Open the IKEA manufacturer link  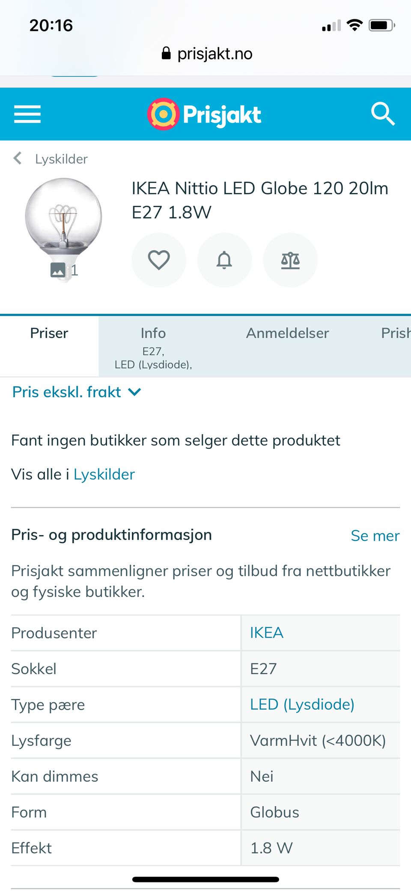pos(267,633)
